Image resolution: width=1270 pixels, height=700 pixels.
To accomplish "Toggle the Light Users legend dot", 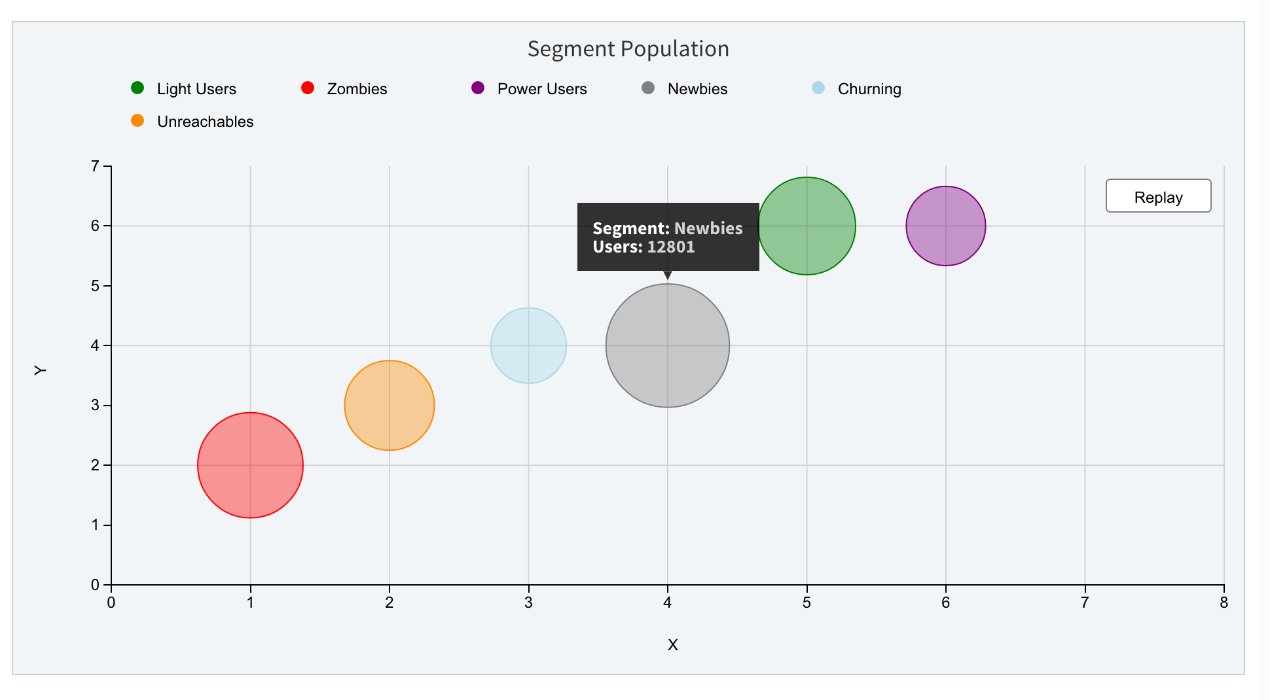I will click(137, 88).
